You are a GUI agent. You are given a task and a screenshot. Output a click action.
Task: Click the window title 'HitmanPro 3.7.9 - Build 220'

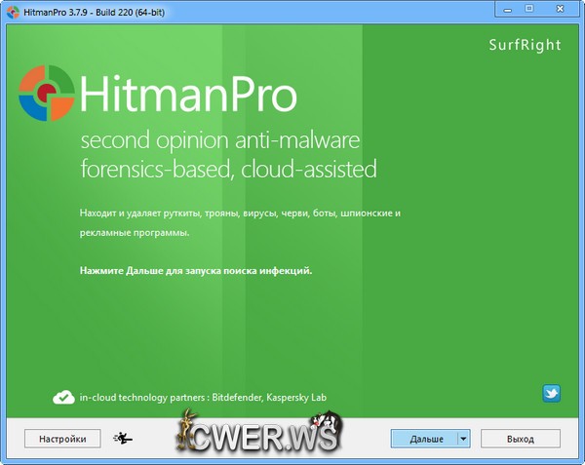point(94,13)
